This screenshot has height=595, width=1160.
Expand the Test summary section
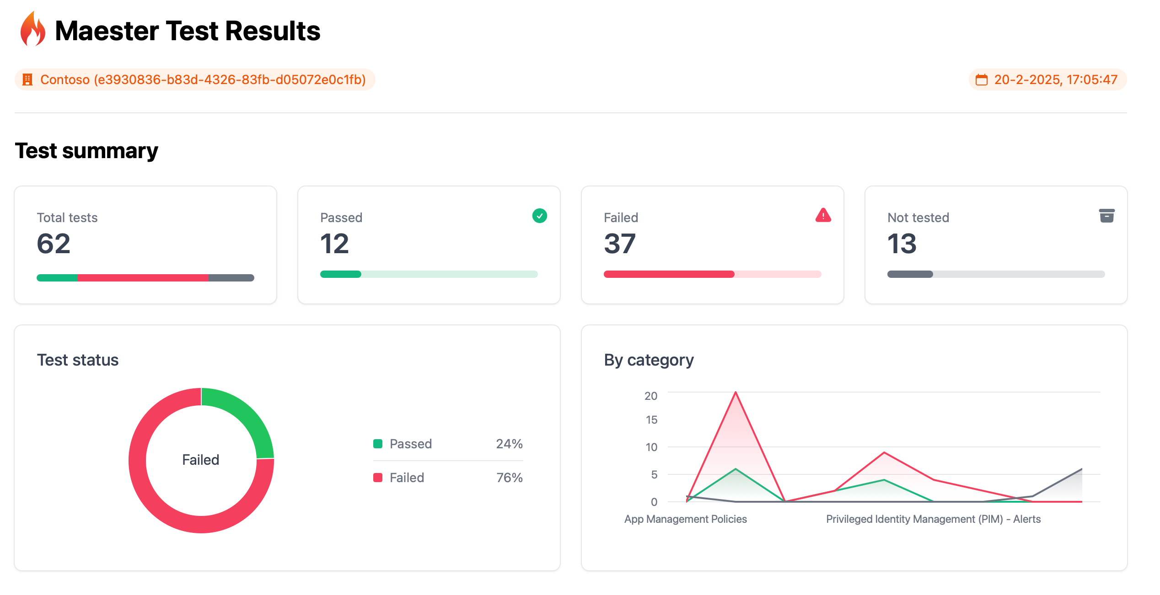pos(86,150)
